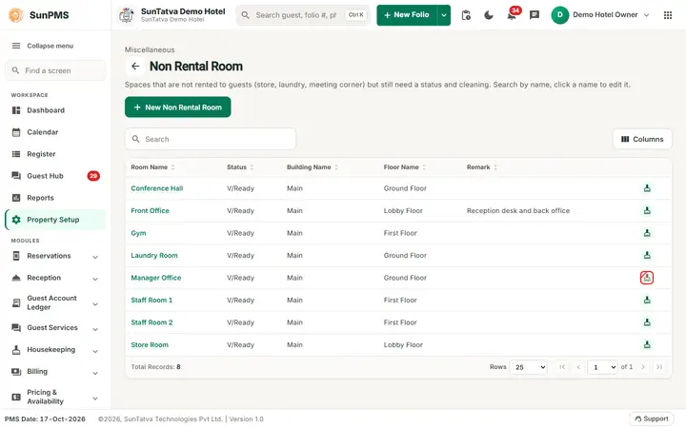Click Lobby Floor in Front Office row

point(403,210)
